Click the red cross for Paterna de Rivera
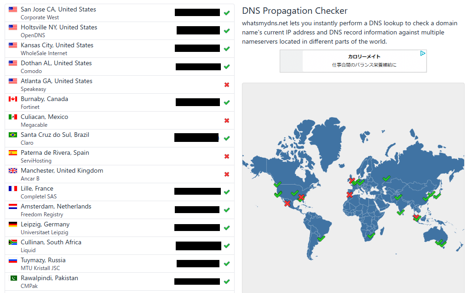Viewport: 466px width, 293px height. pyautogui.click(x=227, y=156)
